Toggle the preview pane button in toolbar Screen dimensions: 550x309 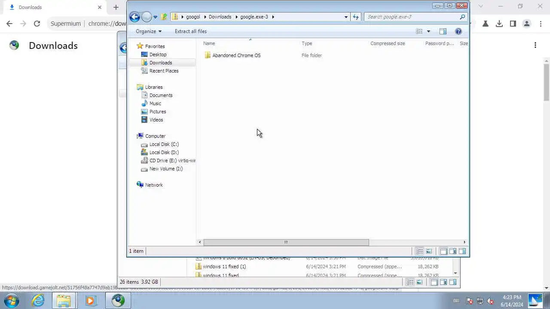coord(443,31)
